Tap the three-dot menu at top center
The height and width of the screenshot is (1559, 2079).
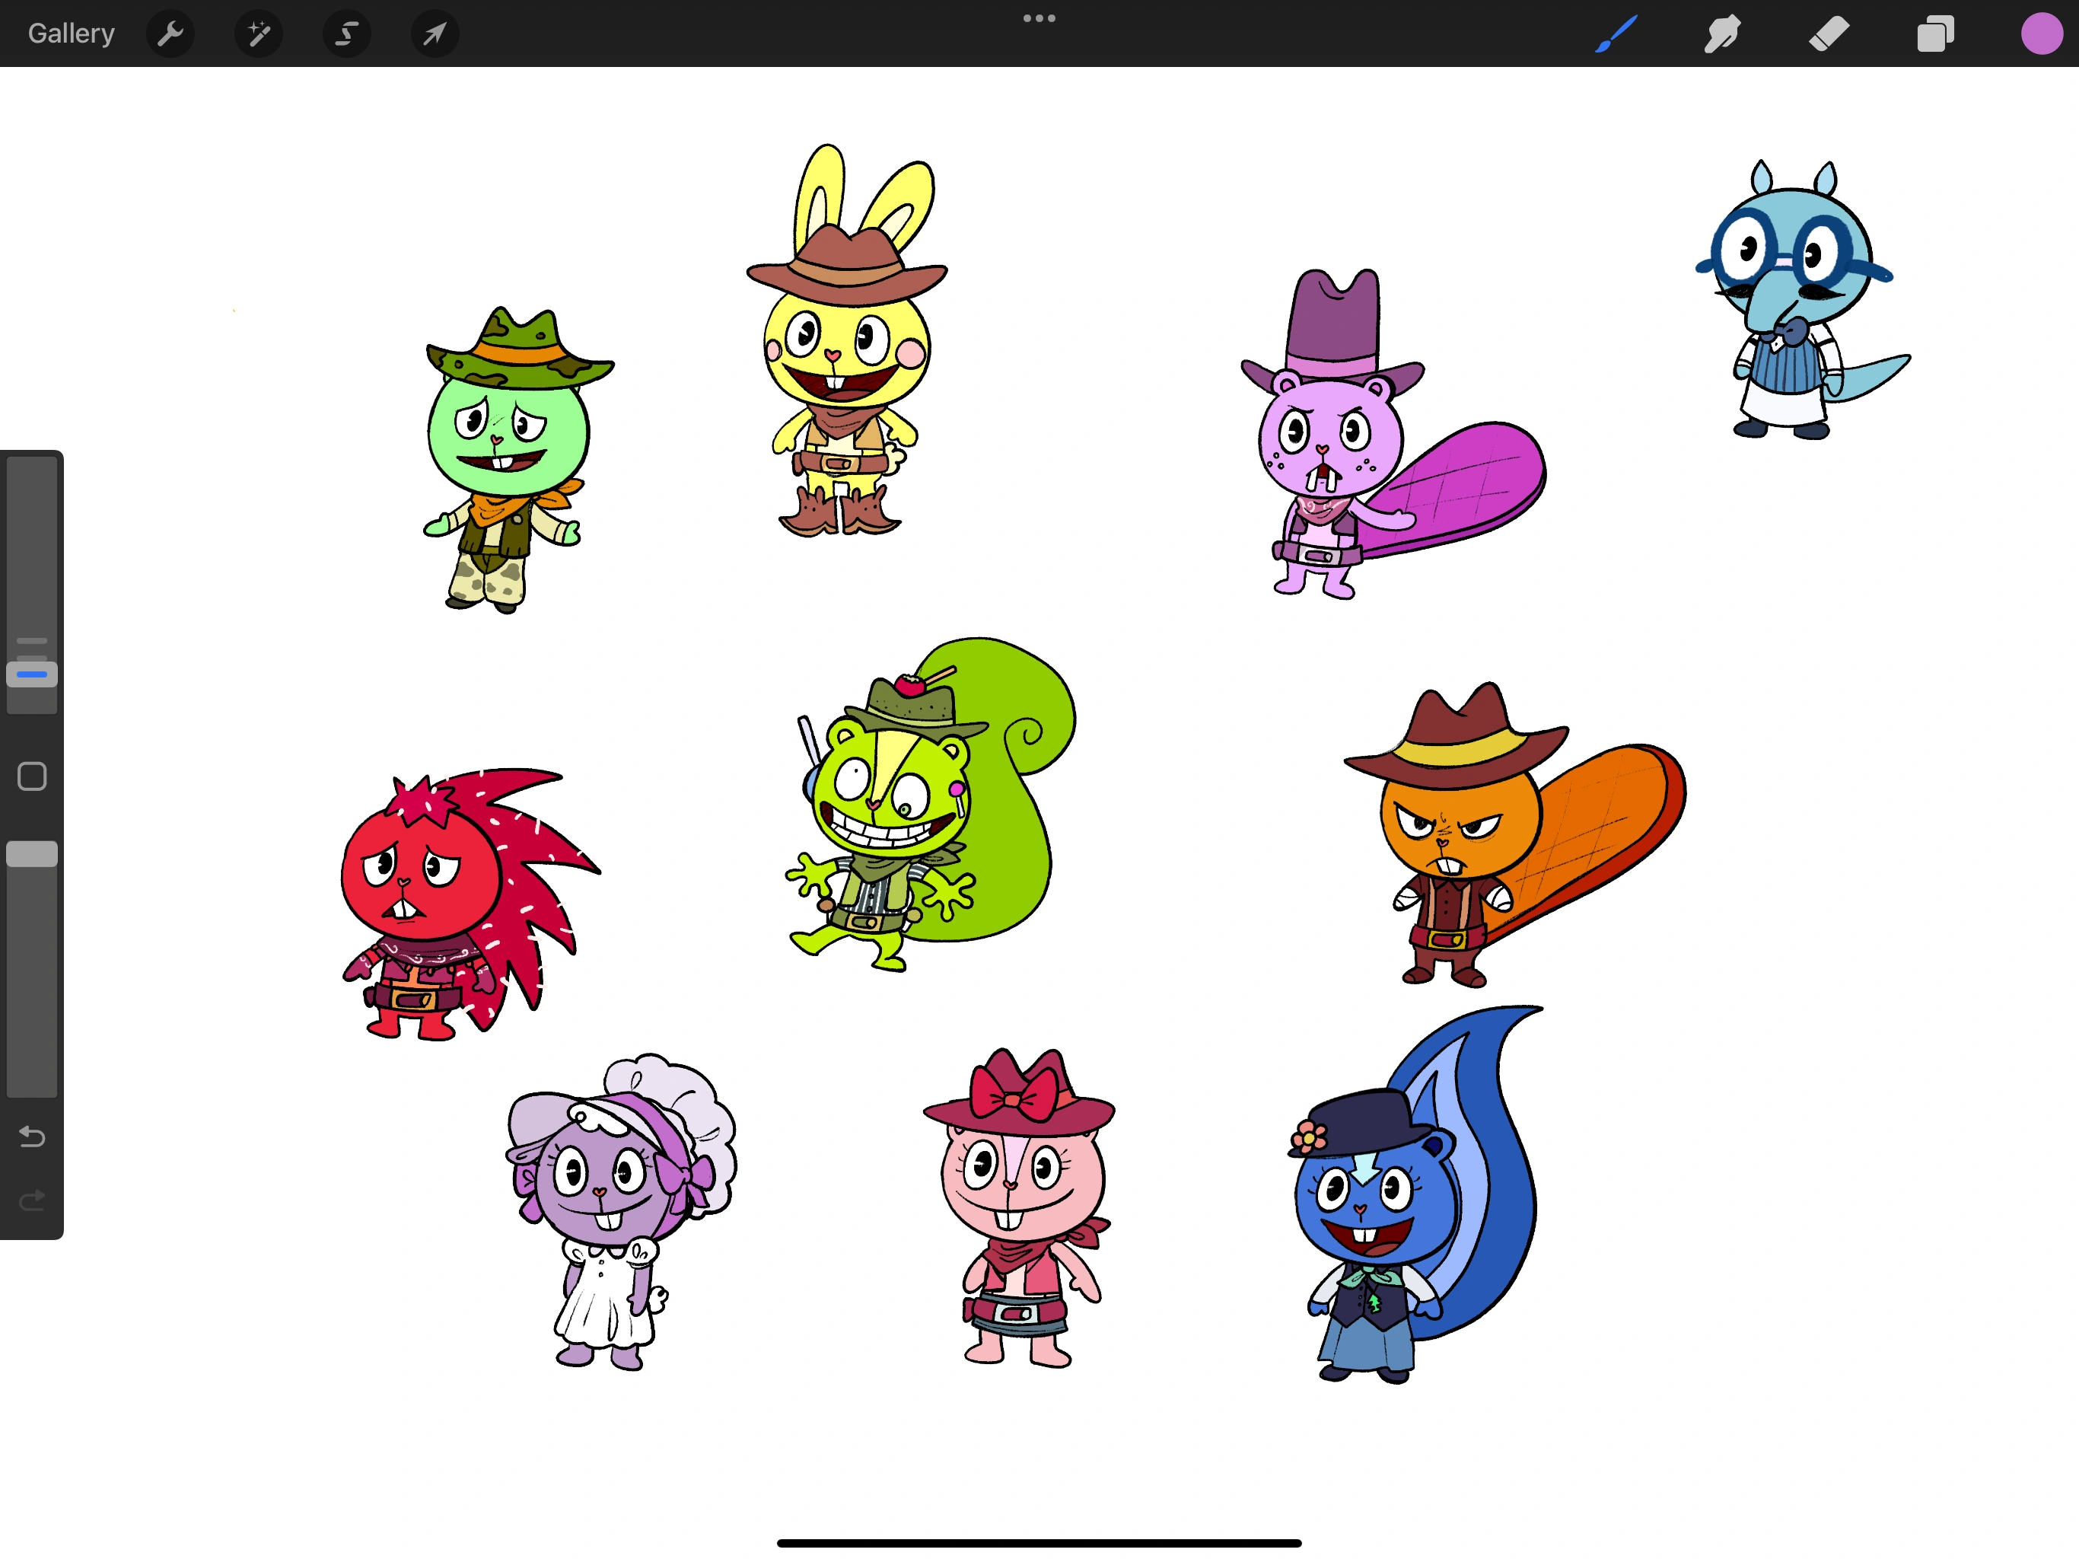point(1039,18)
